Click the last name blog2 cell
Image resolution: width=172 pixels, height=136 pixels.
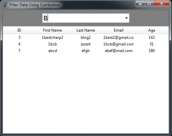click(86, 38)
